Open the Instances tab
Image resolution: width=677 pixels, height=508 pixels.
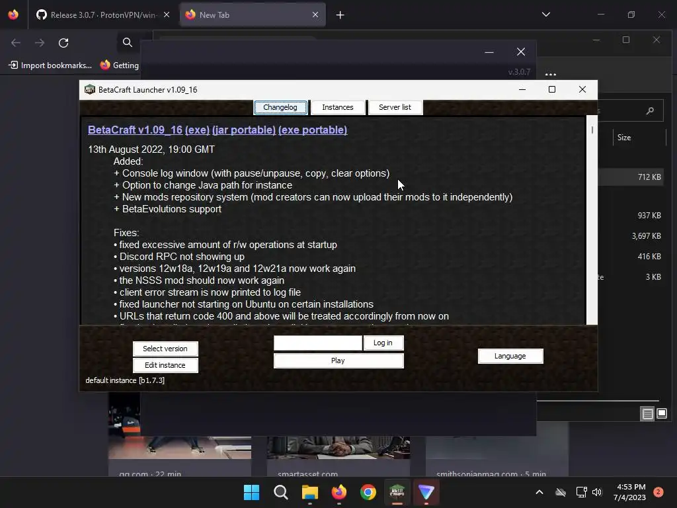pos(338,107)
